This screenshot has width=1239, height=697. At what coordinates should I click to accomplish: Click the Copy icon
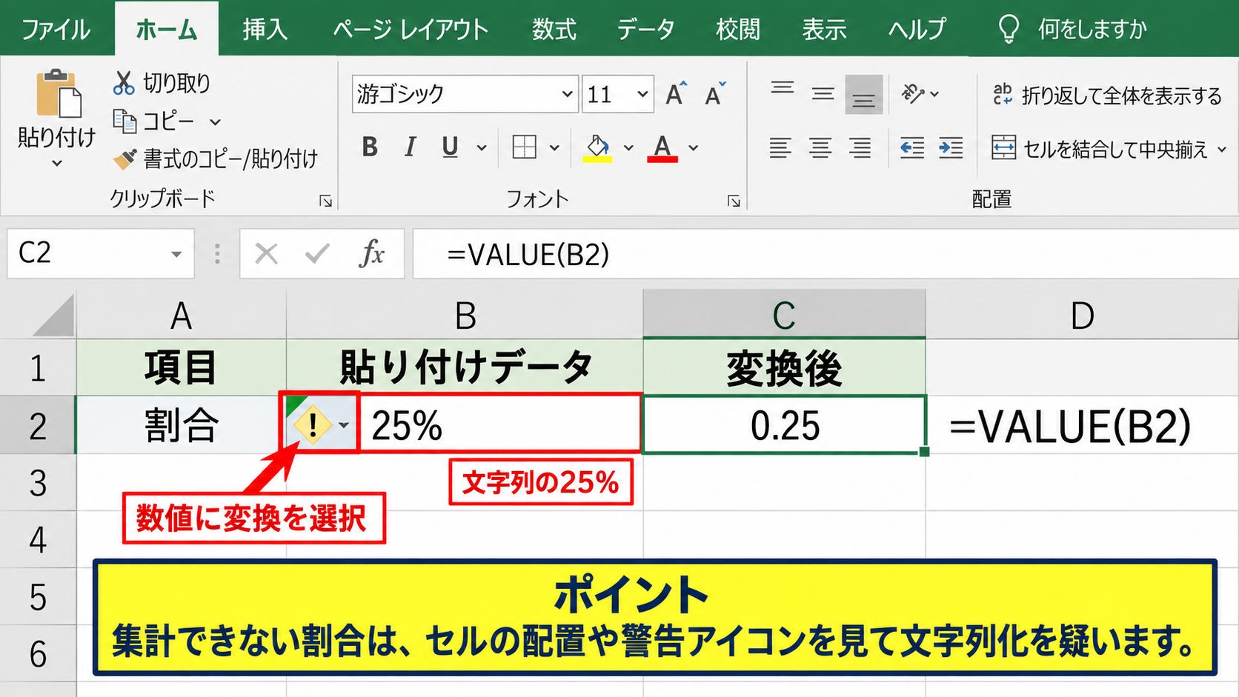coord(124,121)
